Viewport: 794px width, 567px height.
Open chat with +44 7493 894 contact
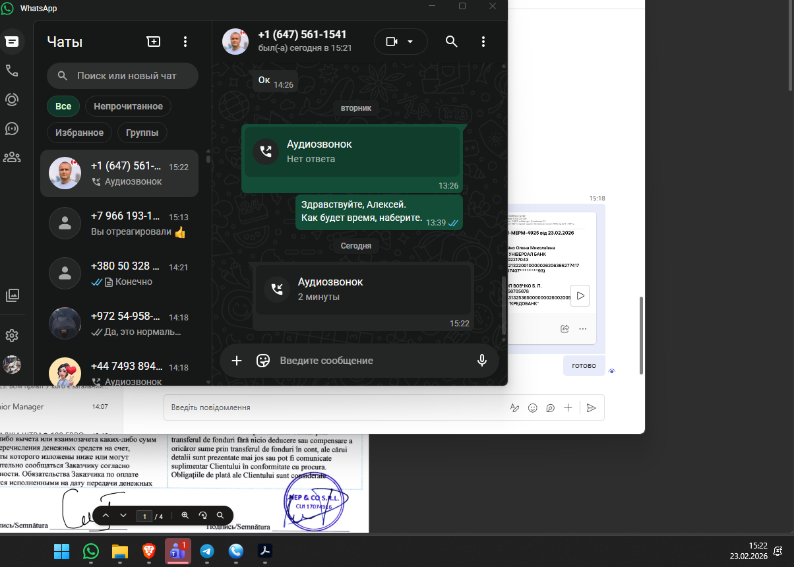pyautogui.click(x=119, y=370)
